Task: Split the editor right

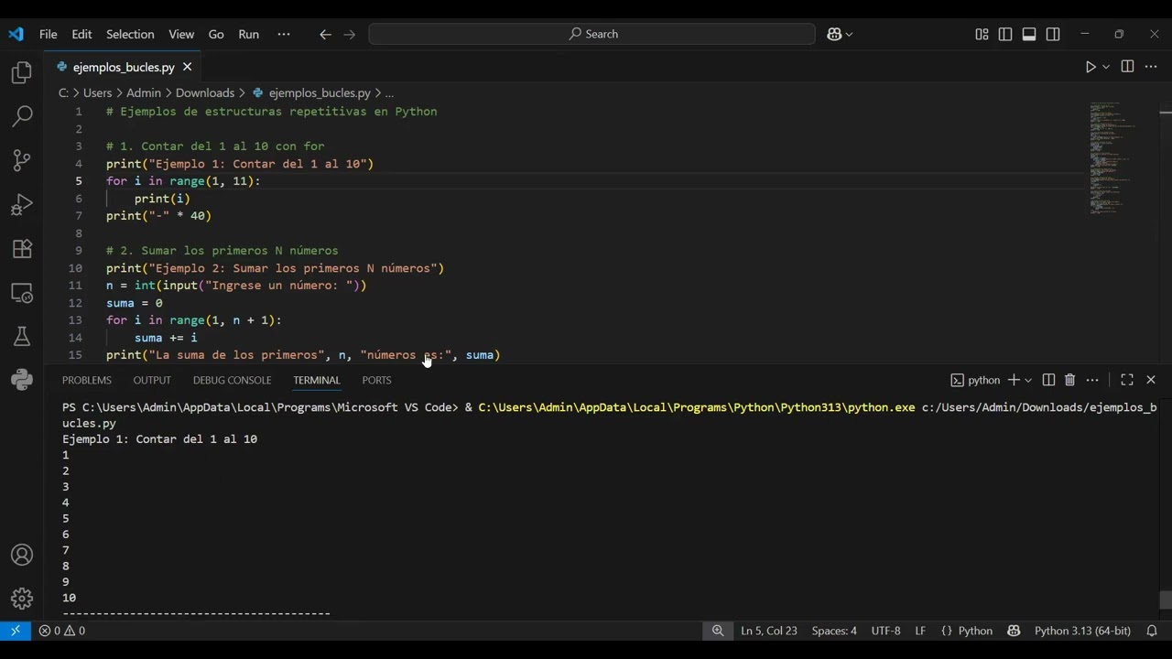Action: pos(1127,67)
